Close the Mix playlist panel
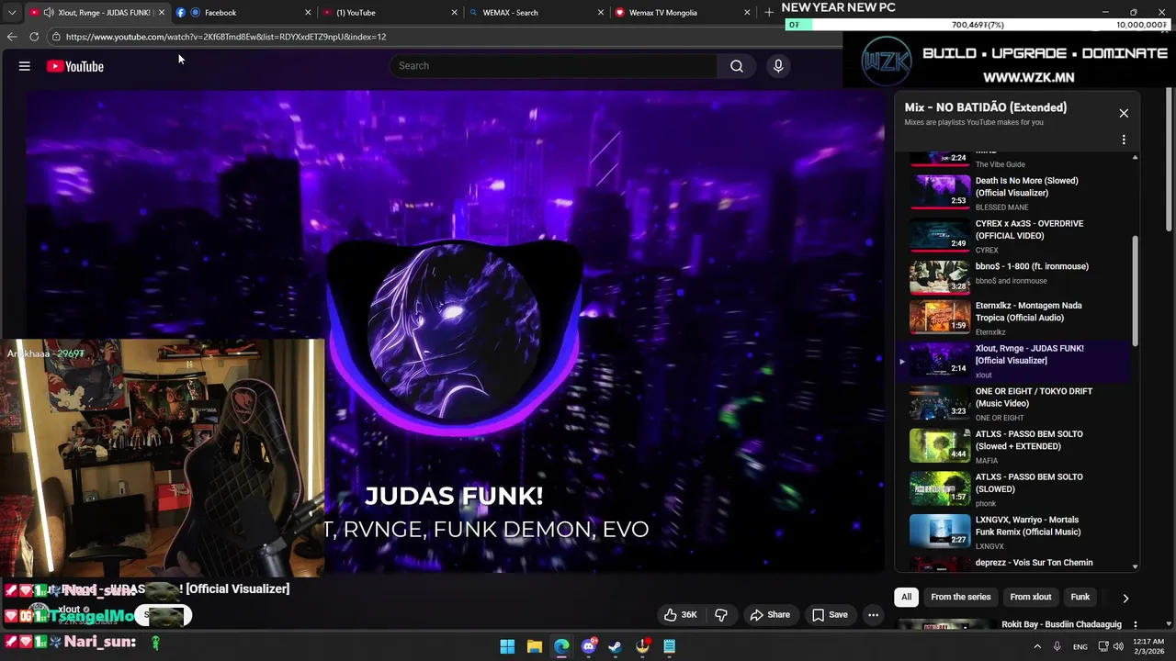 [x=1124, y=113]
